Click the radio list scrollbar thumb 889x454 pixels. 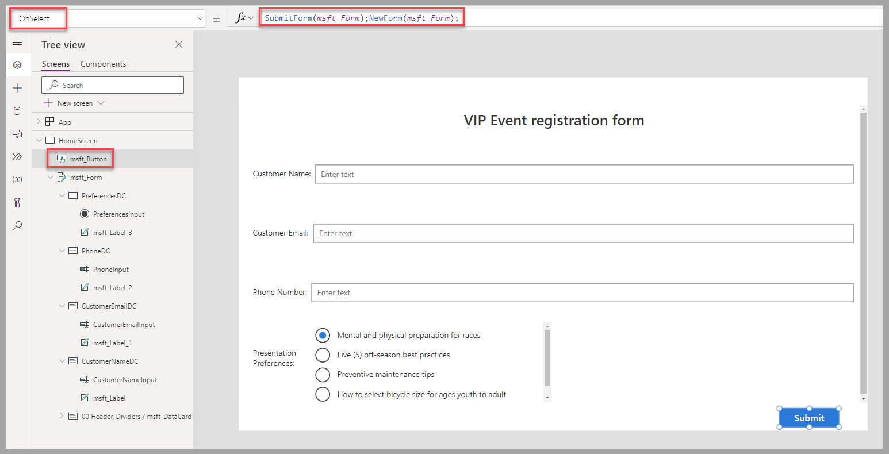point(547,357)
